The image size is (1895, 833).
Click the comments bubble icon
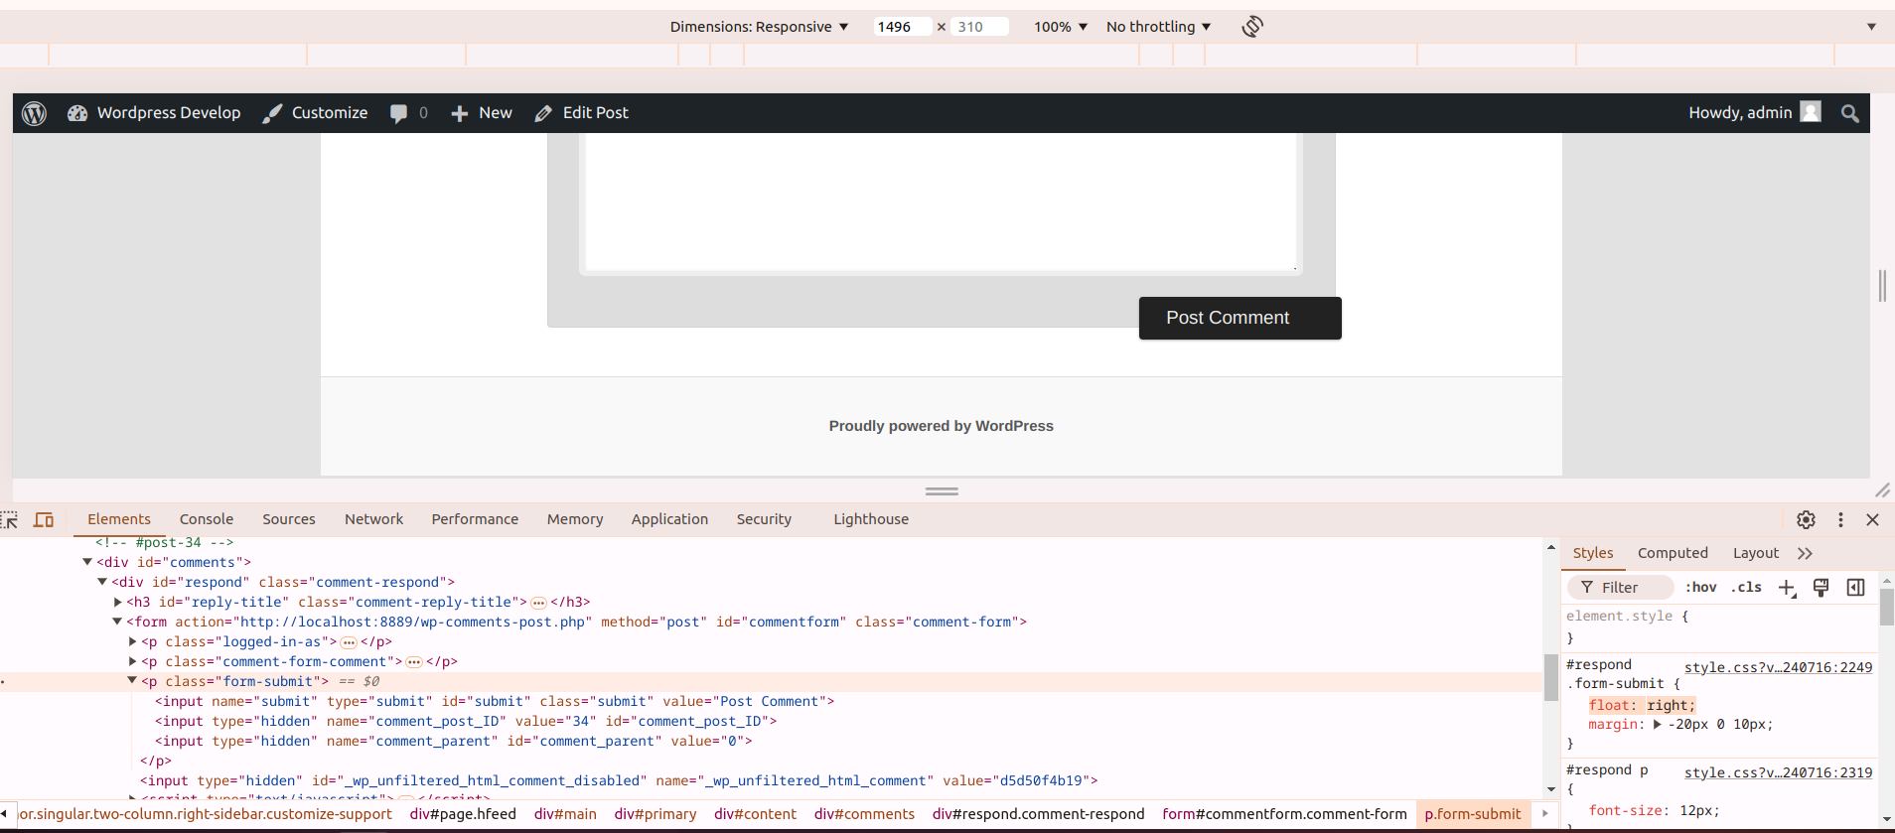[x=398, y=113]
